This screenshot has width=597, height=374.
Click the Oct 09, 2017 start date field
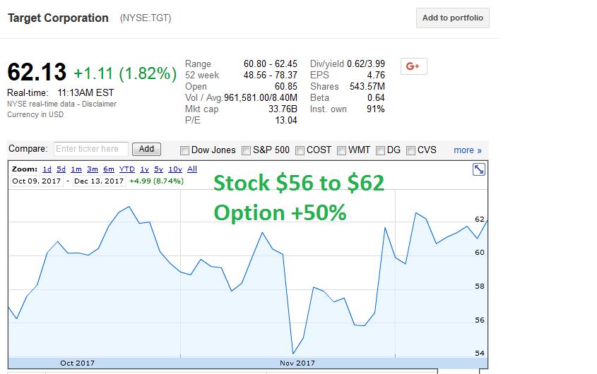coord(37,181)
